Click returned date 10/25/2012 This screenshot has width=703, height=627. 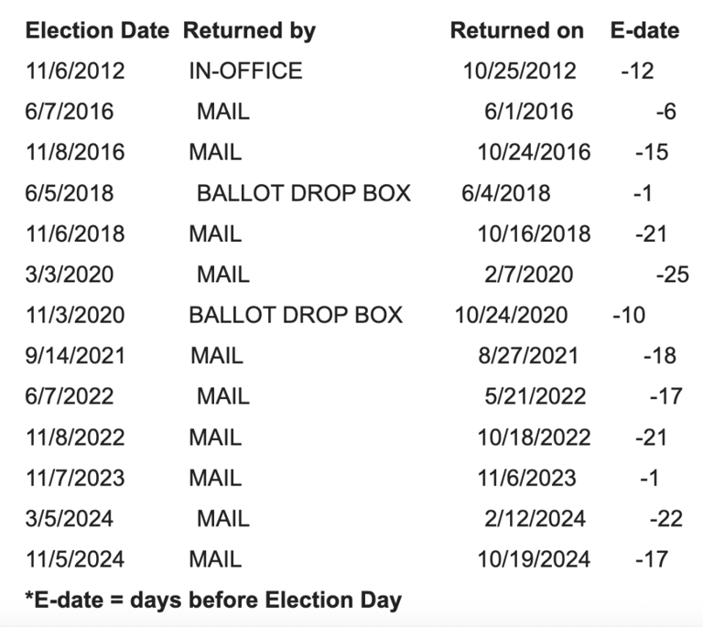(x=519, y=70)
